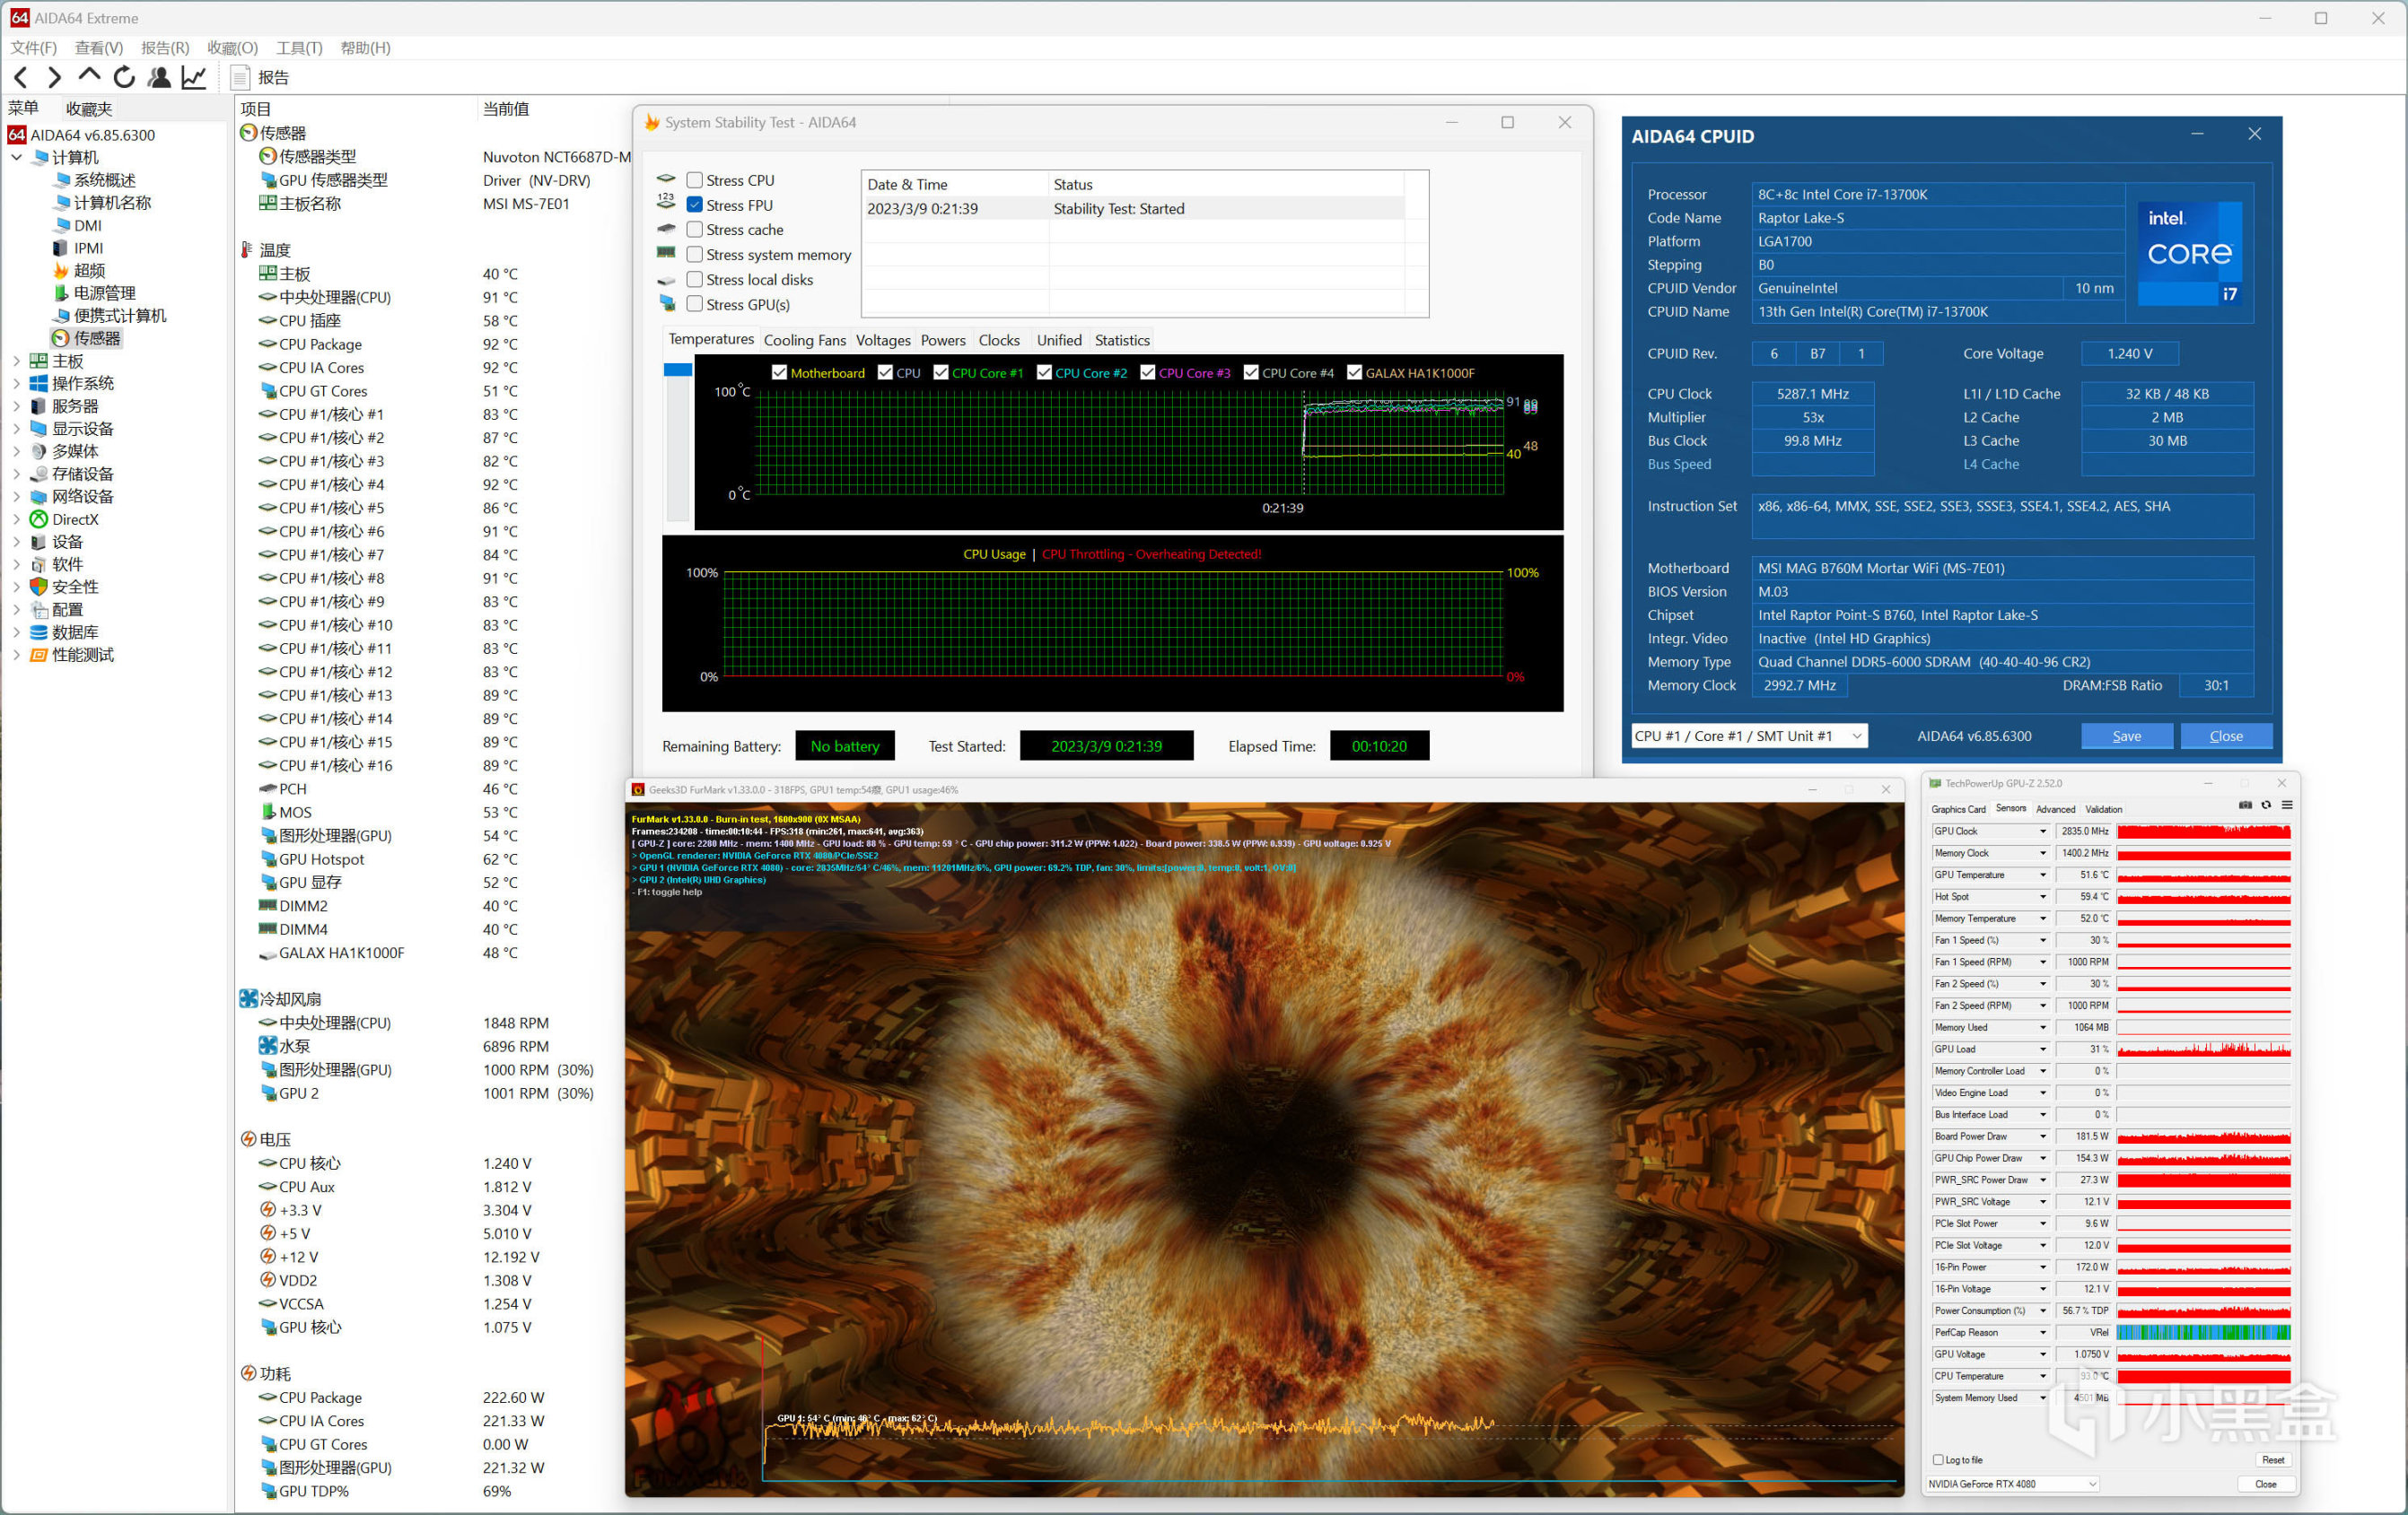Click the up arrow toolbar icon
Screen dimensions: 2408x1515
pos(89,75)
